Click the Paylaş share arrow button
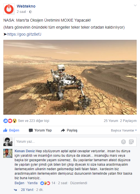The image size is (140, 194). pyautogui.click(x=69, y=130)
